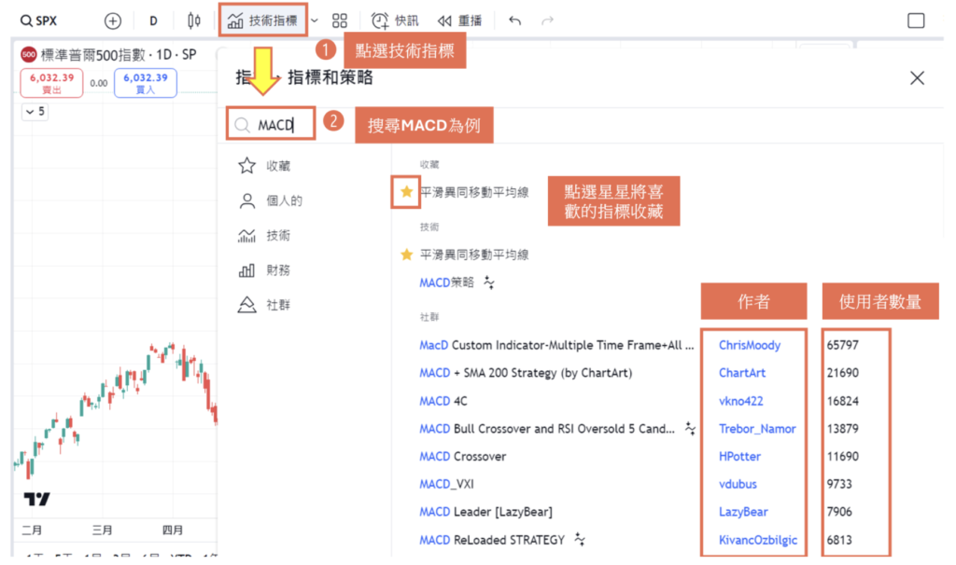This screenshot has width=956, height=565.
Task: Click the MACD search input field
Action: (272, 125)
